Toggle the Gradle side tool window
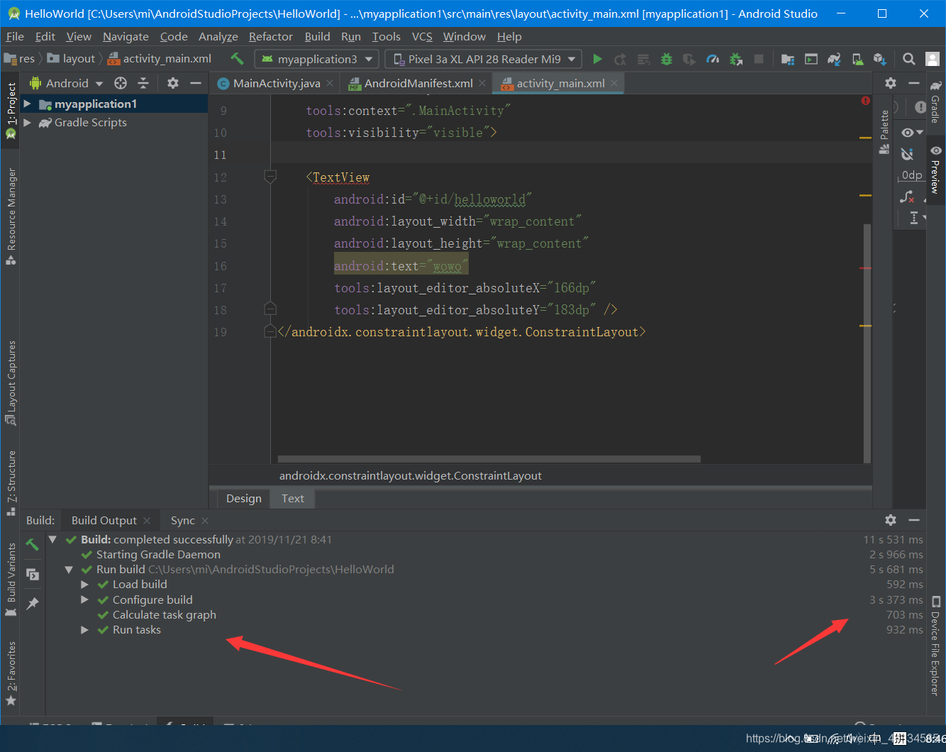946x752 pixels. tap(936, 102)
